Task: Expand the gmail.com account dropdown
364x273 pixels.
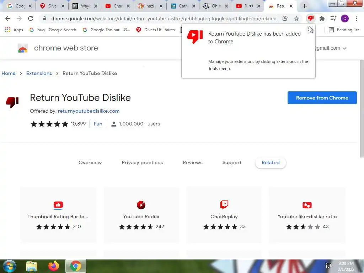Action: tap(344, 48)
